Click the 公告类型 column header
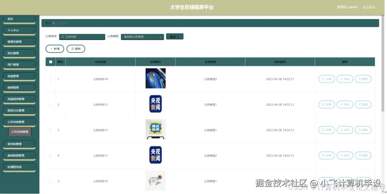The height and width of the screenshot is (194, 387). (x=210, y=62)
